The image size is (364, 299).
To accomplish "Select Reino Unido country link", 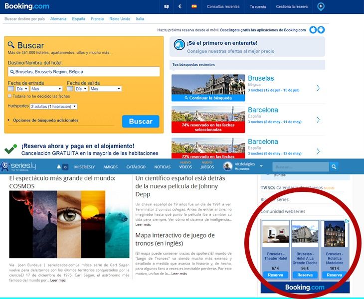I will (x=120, y=19).
